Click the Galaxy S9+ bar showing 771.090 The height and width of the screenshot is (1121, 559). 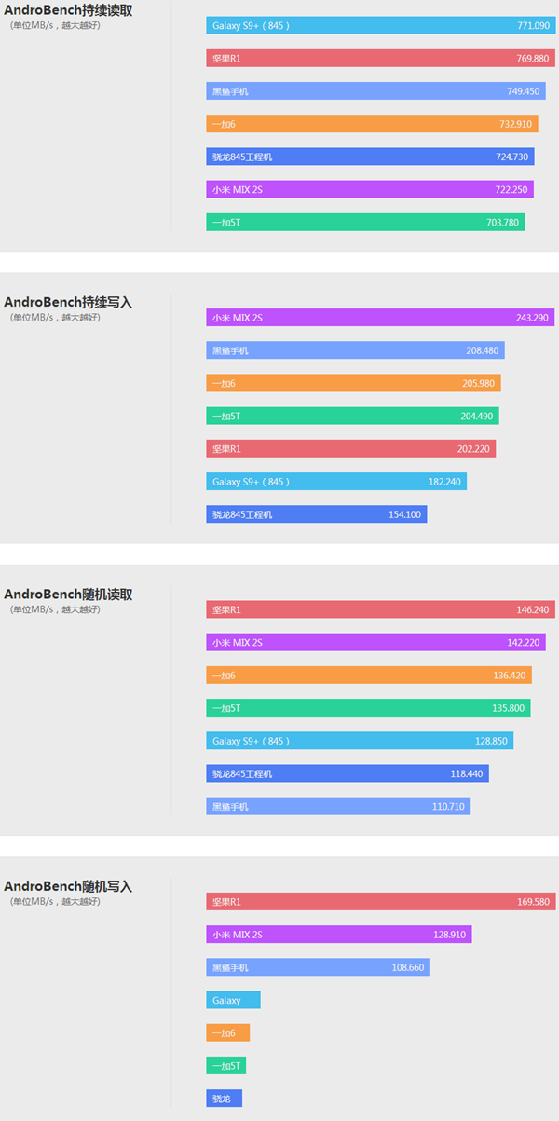pyautogui.click(x=380, y=25)
